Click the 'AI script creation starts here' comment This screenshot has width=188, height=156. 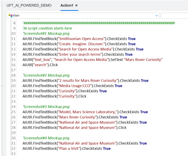click(48, 28)
